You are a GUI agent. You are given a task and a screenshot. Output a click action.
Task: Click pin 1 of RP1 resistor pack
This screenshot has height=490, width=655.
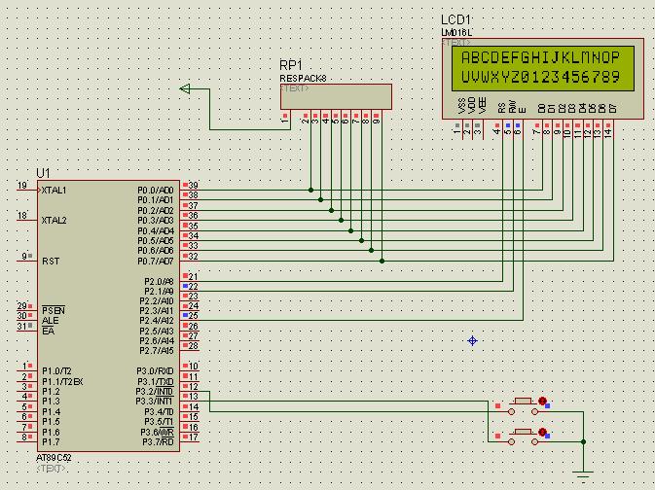coord(285,120)
